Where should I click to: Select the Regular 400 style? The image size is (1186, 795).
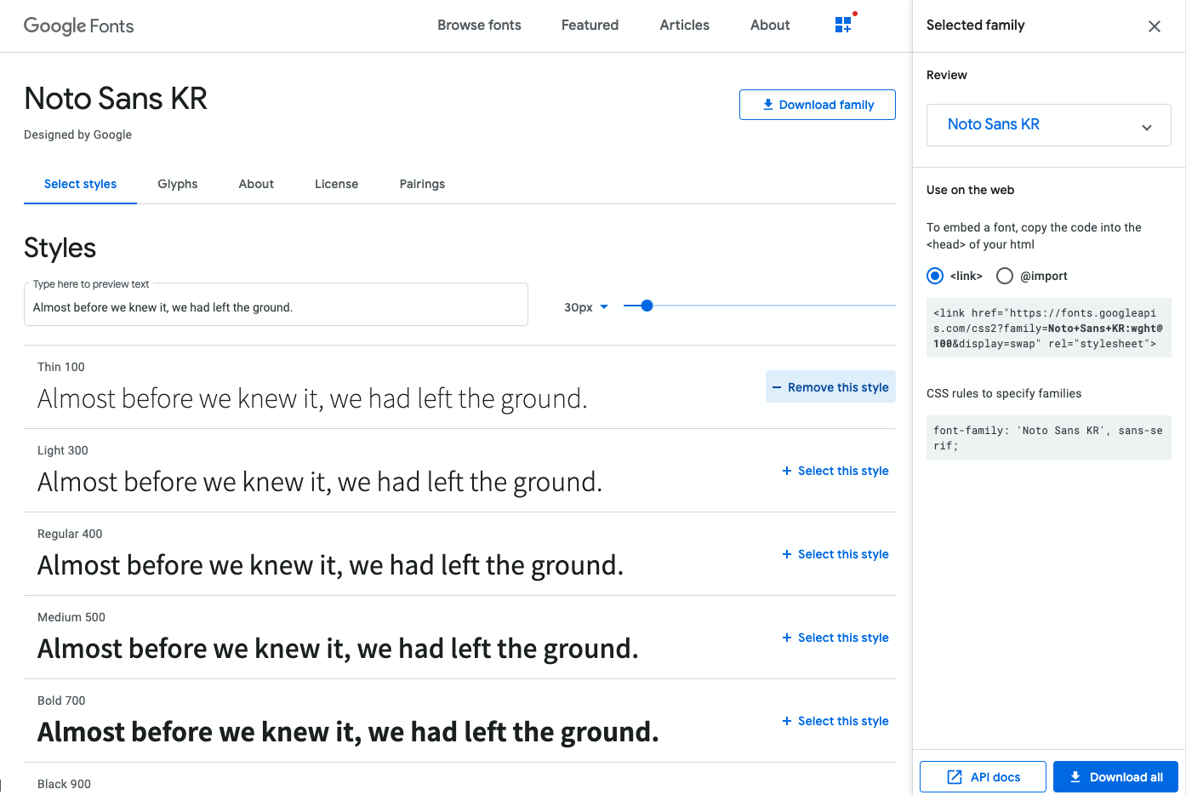point(835,554)
